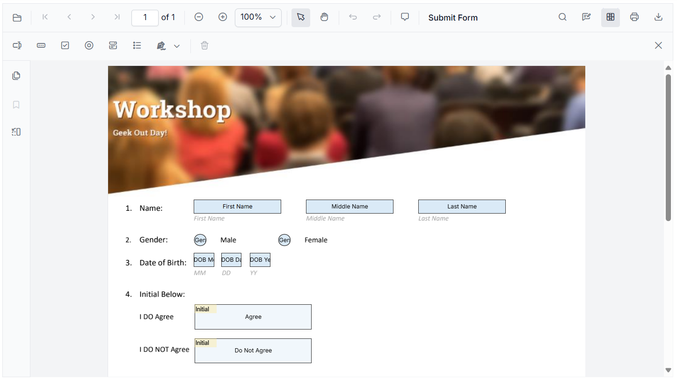677x380 pixels.
Task: Expand the signature tool options chevron
Action: 177,46
